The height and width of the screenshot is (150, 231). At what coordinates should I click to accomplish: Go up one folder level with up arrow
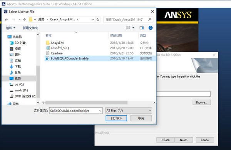[25, 20]
